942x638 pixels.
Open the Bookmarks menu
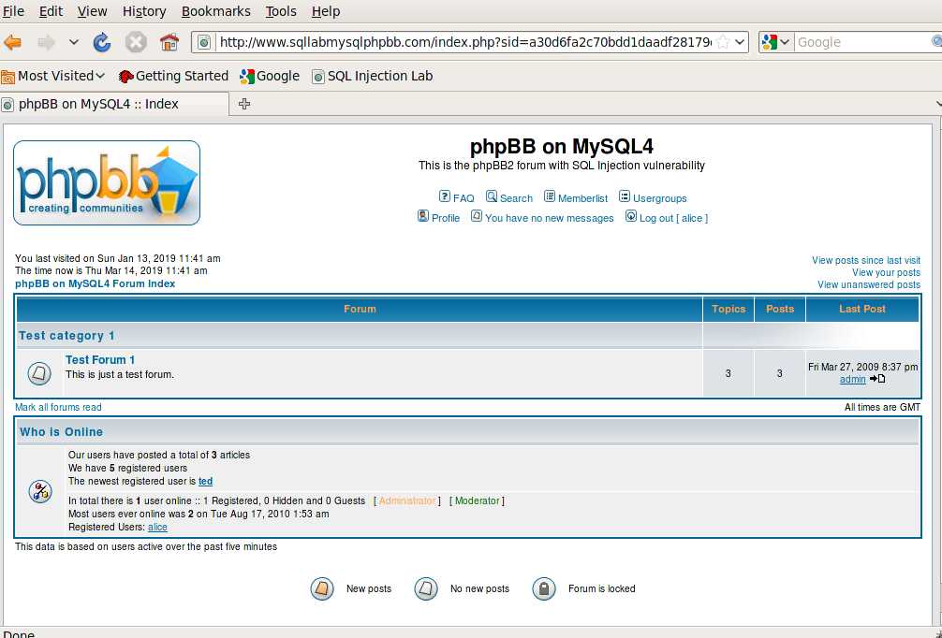pyautogui.click(x=215, y=11)
